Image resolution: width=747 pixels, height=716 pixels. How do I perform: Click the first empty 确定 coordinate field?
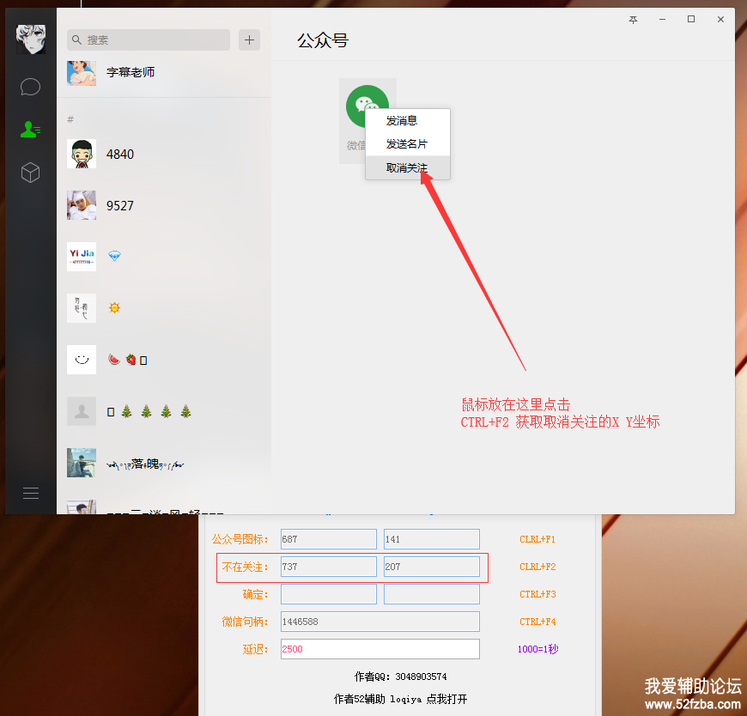pyautogui.click(x=329, y=594)
